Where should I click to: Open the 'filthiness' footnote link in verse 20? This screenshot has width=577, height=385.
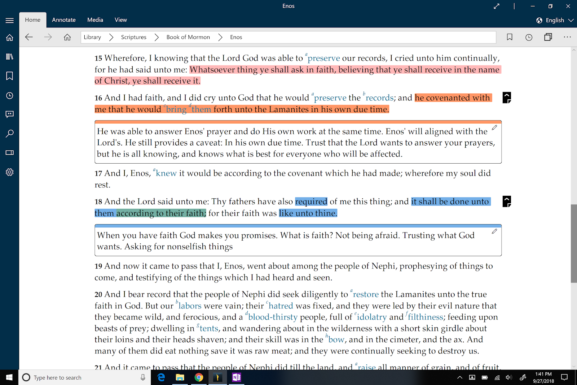pos(426,317)
